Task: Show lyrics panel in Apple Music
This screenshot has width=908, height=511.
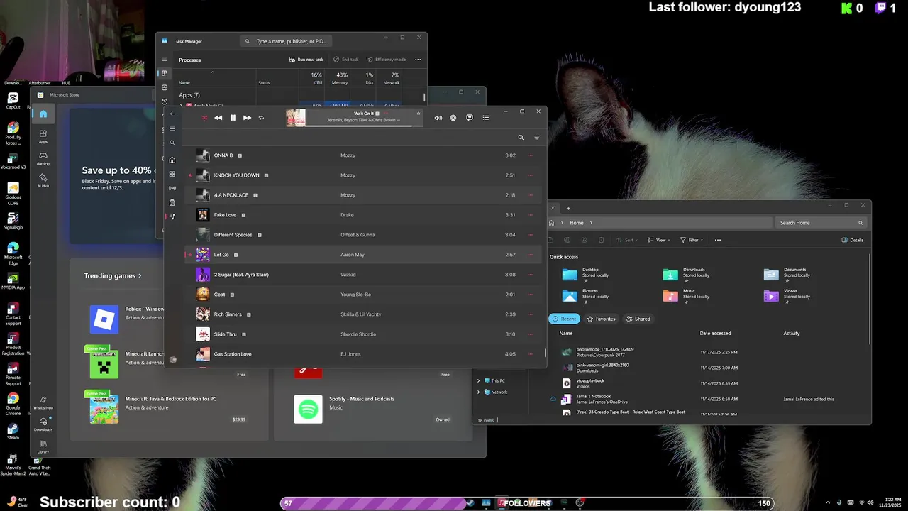Action: [470, 118]
